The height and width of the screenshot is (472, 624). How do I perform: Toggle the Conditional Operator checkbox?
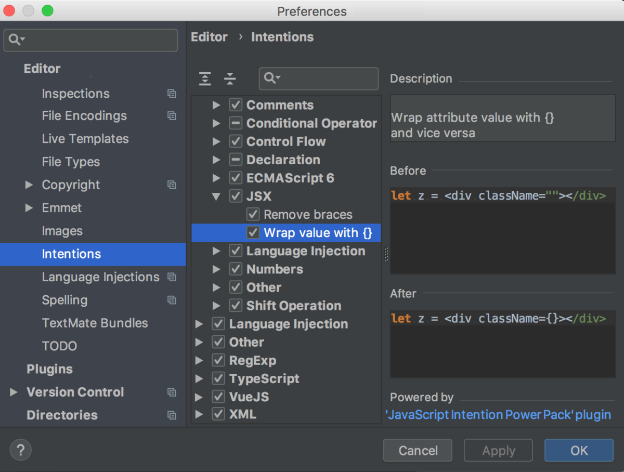click(236, 123)
